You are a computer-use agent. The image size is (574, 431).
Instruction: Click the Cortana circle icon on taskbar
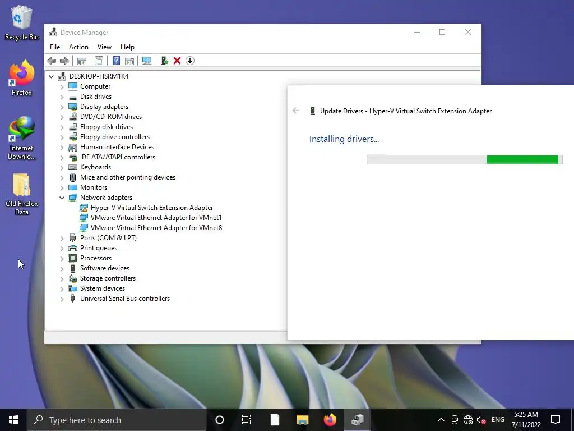[220, 420]
